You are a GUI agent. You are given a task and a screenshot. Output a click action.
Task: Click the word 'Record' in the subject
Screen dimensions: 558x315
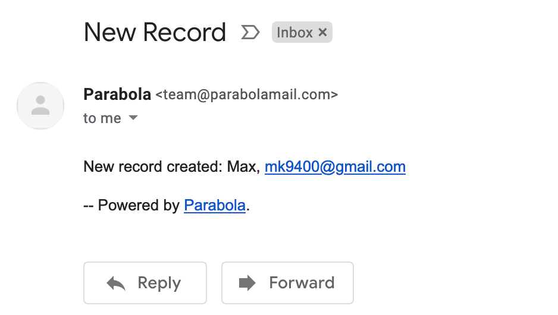[x=183, y=32]
